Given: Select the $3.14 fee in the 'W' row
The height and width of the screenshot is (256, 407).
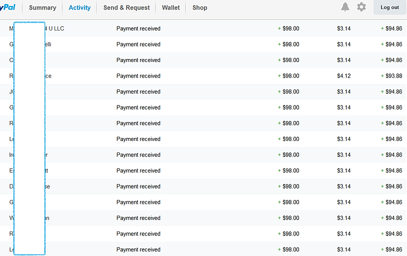Looking at the screenshot, I should [344, 218].
